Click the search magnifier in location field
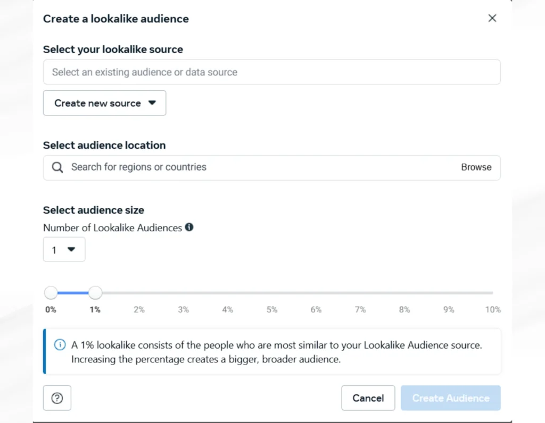 (x=57, y=167)
